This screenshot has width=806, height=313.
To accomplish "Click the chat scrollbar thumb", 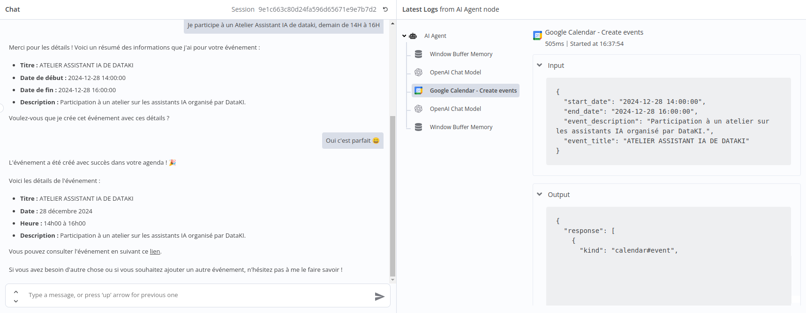I will pyautogui.click(x=392, y=197).
